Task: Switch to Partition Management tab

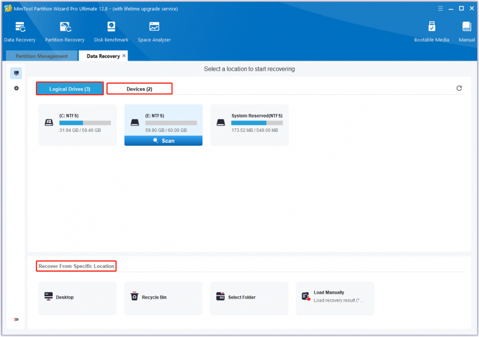Action: (41, 56)
